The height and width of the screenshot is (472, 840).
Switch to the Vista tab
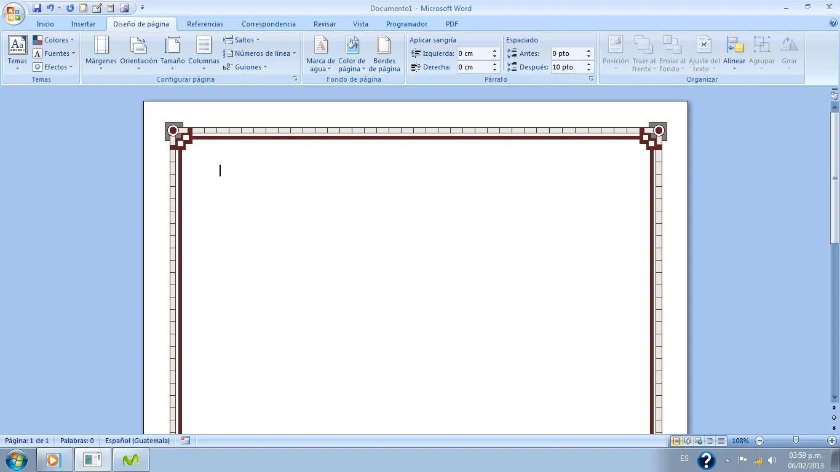click(360, 24)
